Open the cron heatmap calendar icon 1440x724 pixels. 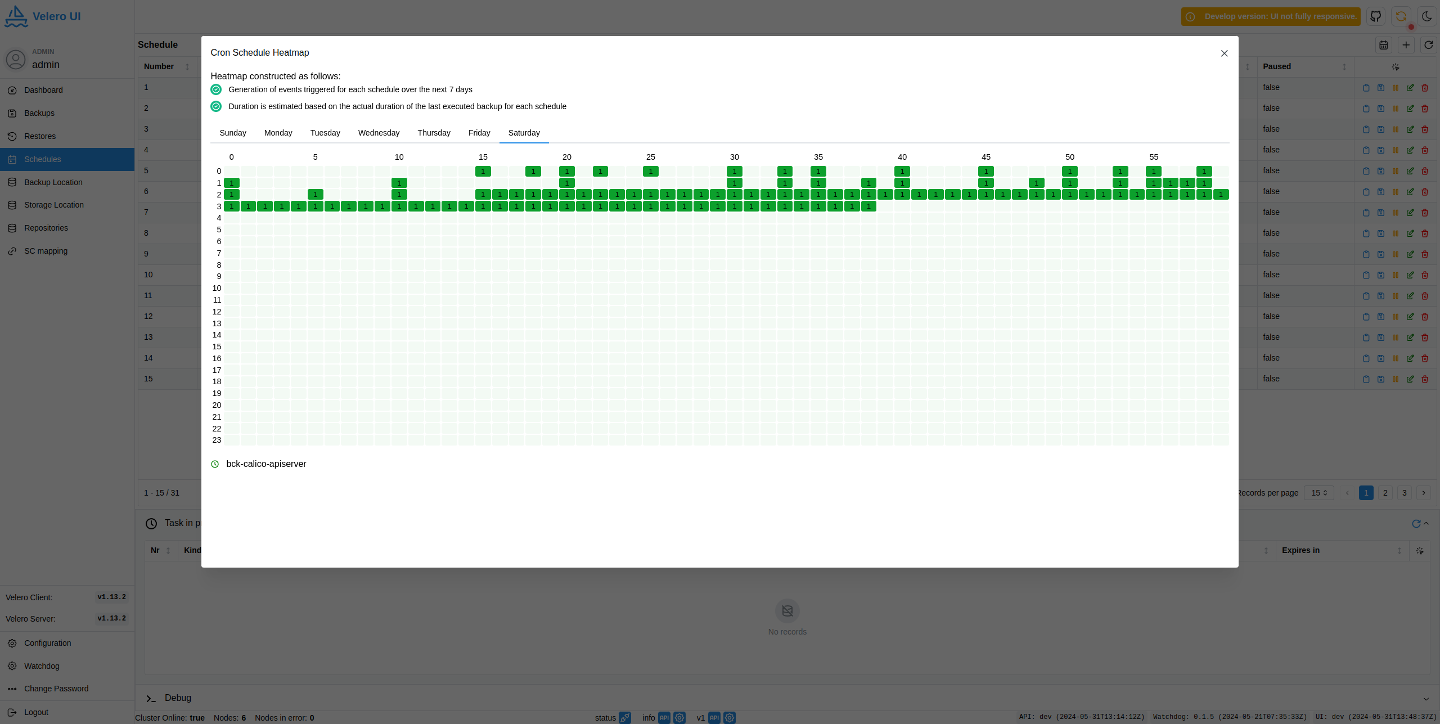click(1384, 45)
